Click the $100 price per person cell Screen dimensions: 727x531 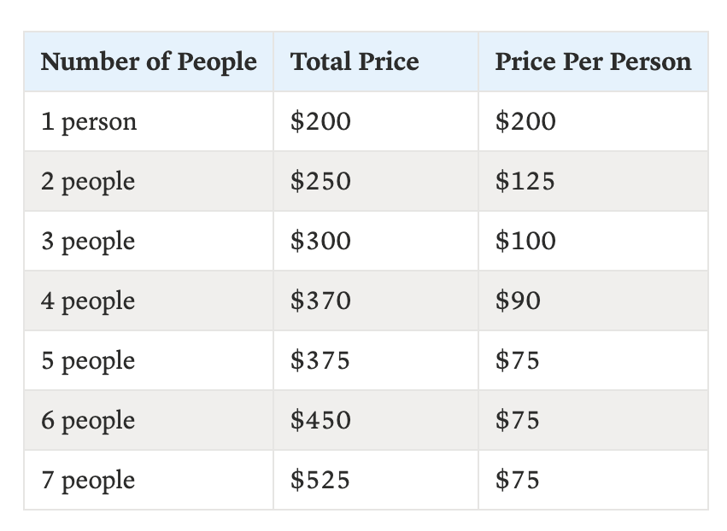(593, 241)
